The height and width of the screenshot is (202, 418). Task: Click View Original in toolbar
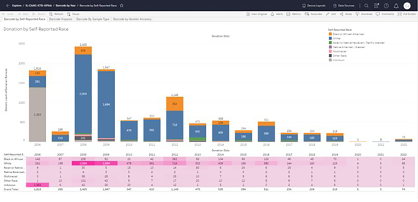pos(256,14)
